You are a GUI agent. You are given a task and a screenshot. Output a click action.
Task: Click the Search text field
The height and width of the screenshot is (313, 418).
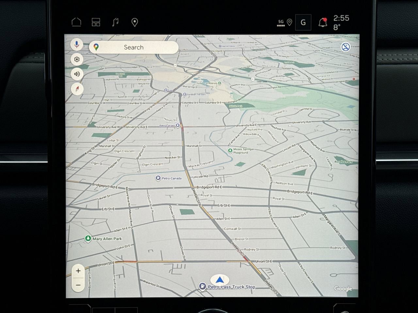[134, 47]
